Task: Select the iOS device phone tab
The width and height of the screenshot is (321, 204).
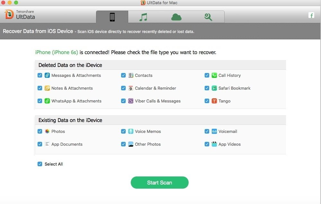Action: tap(112, 17)
